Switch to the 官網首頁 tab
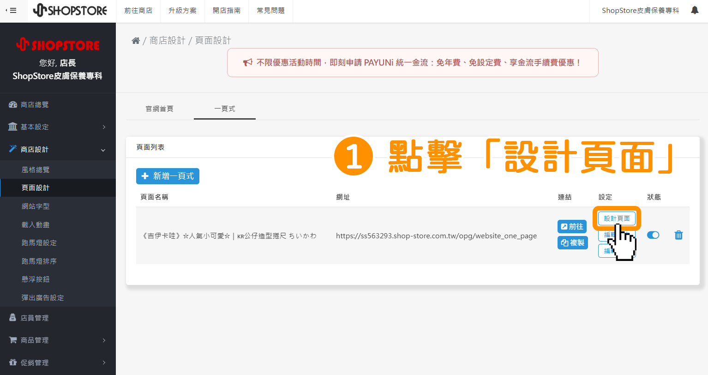The image size is (708, 375). (160, 109)
